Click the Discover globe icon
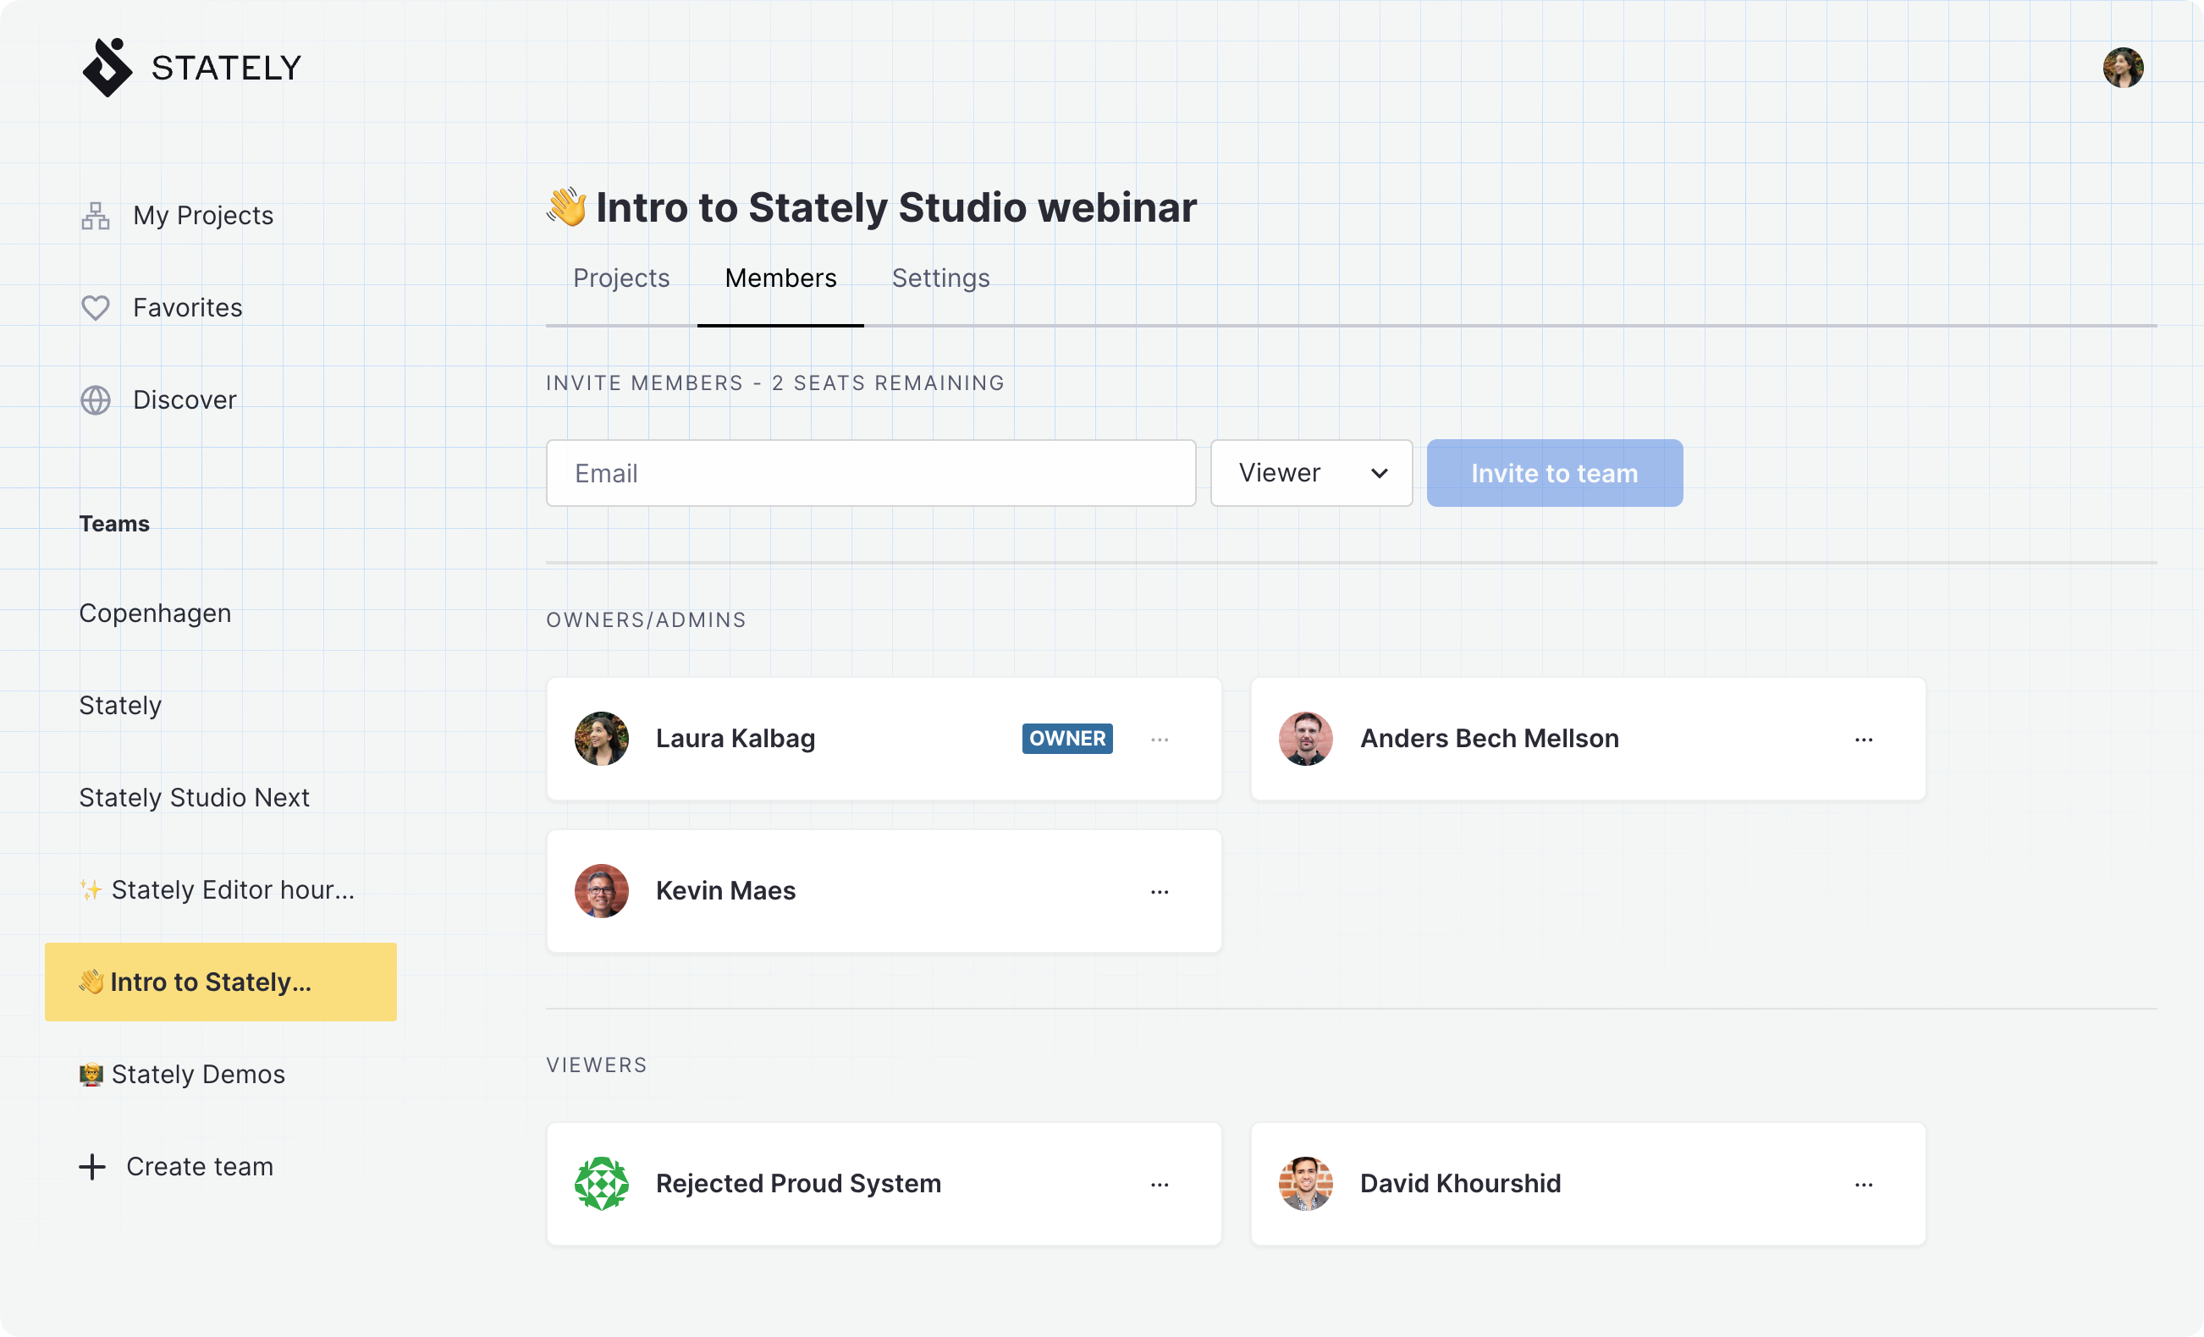 coord(96,399)
